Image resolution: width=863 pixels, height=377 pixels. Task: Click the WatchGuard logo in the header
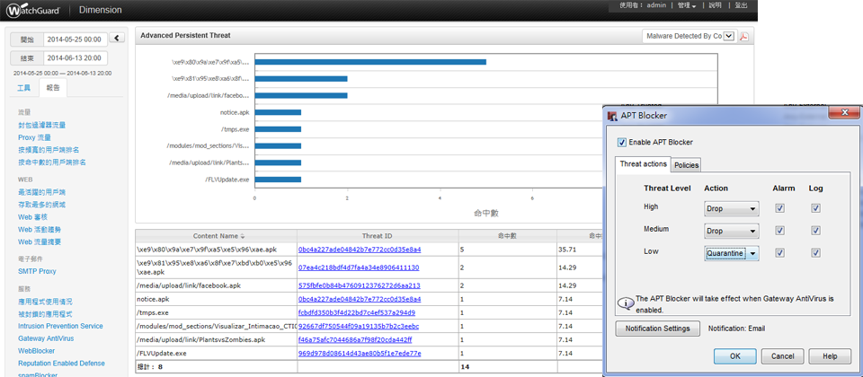point(34,10)
